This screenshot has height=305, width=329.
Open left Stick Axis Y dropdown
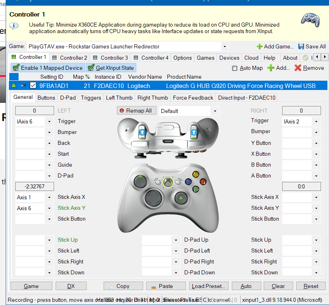49,208
